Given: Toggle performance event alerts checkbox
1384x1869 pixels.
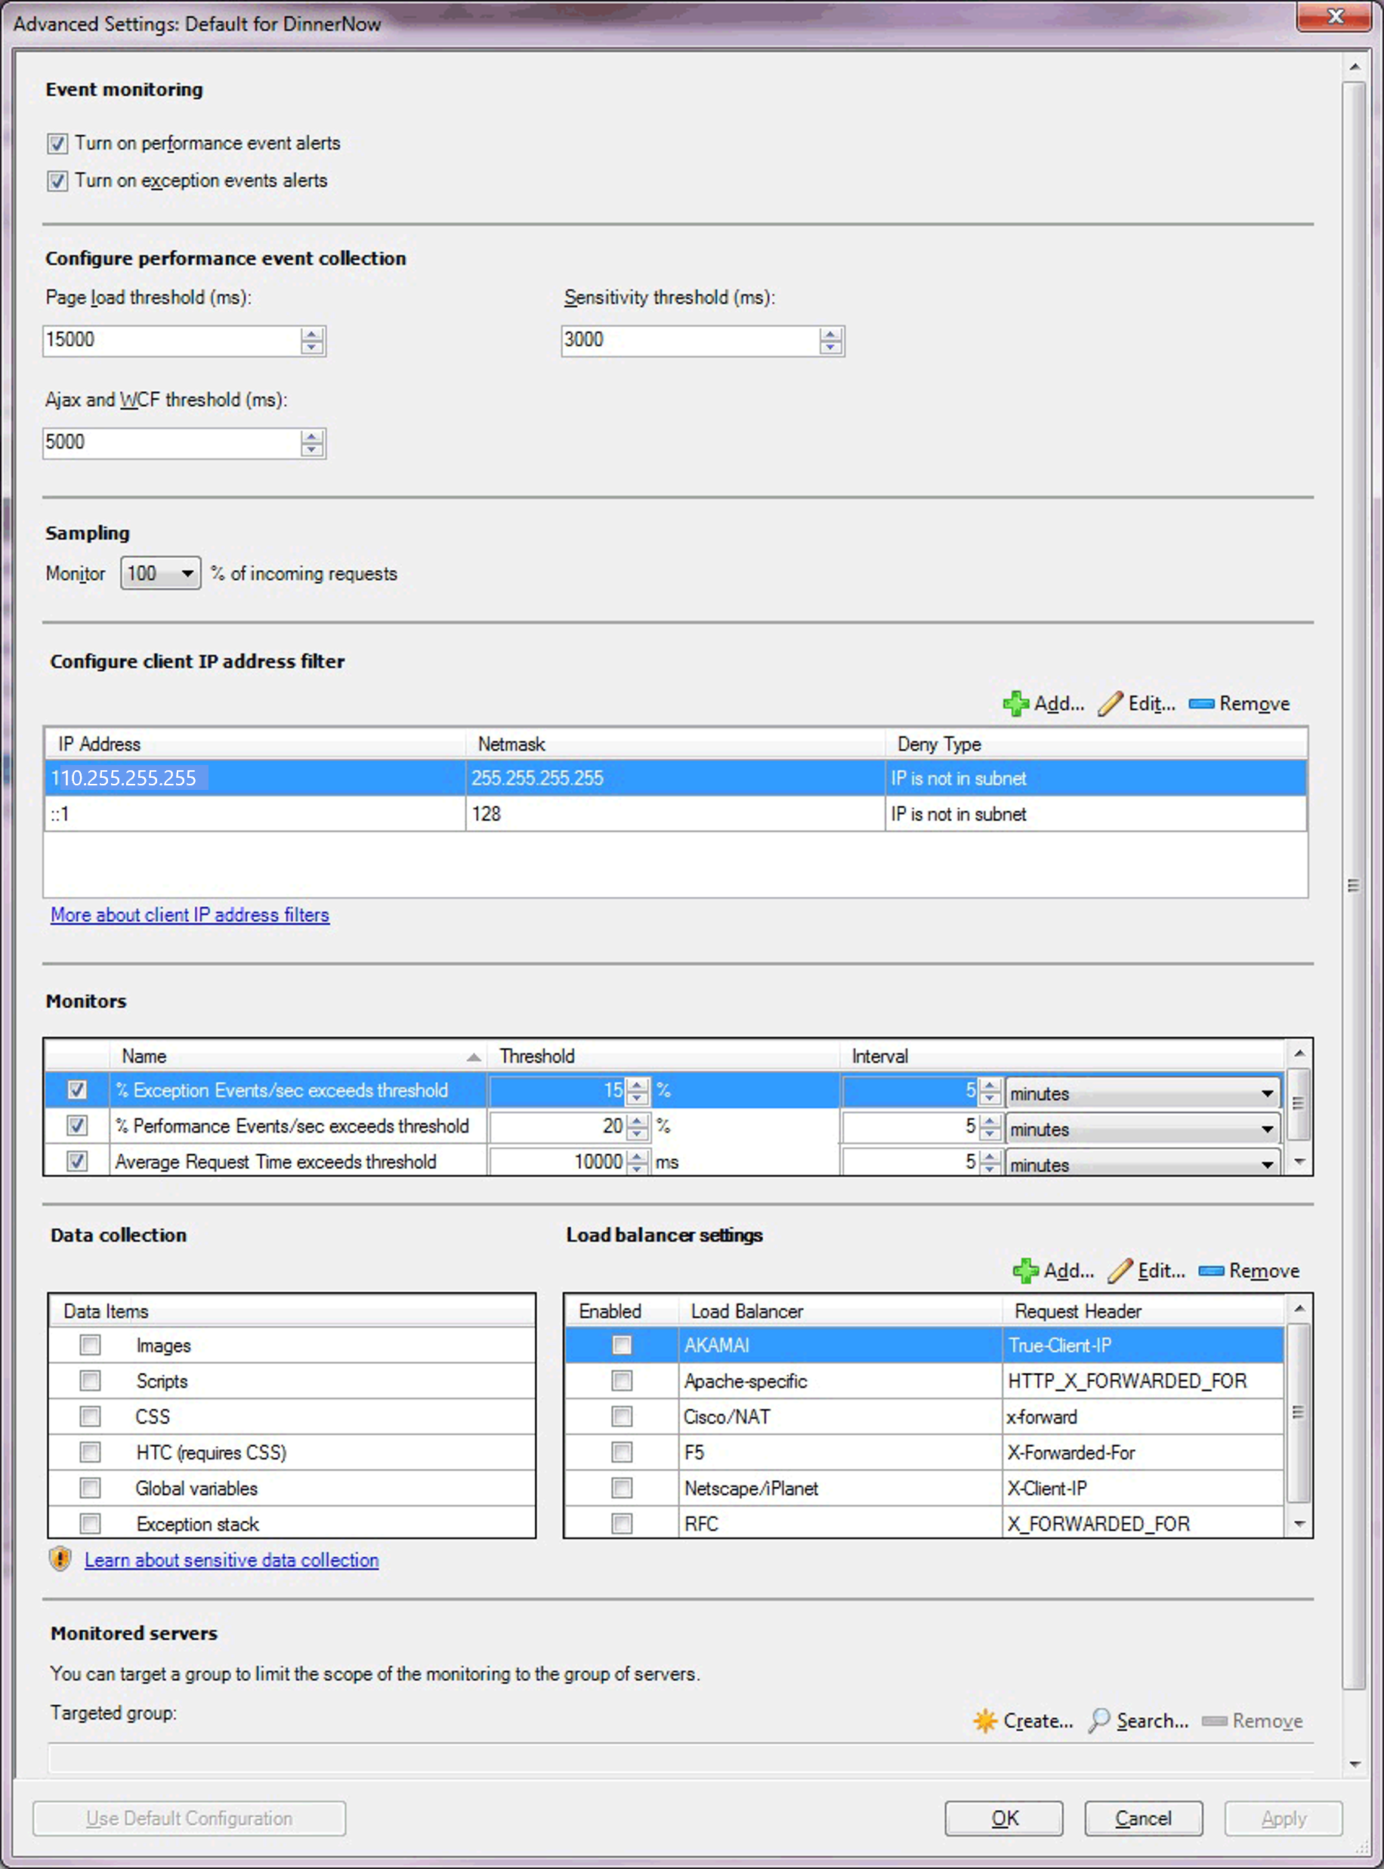Looking at the screenshot, I should click(57, 144).
